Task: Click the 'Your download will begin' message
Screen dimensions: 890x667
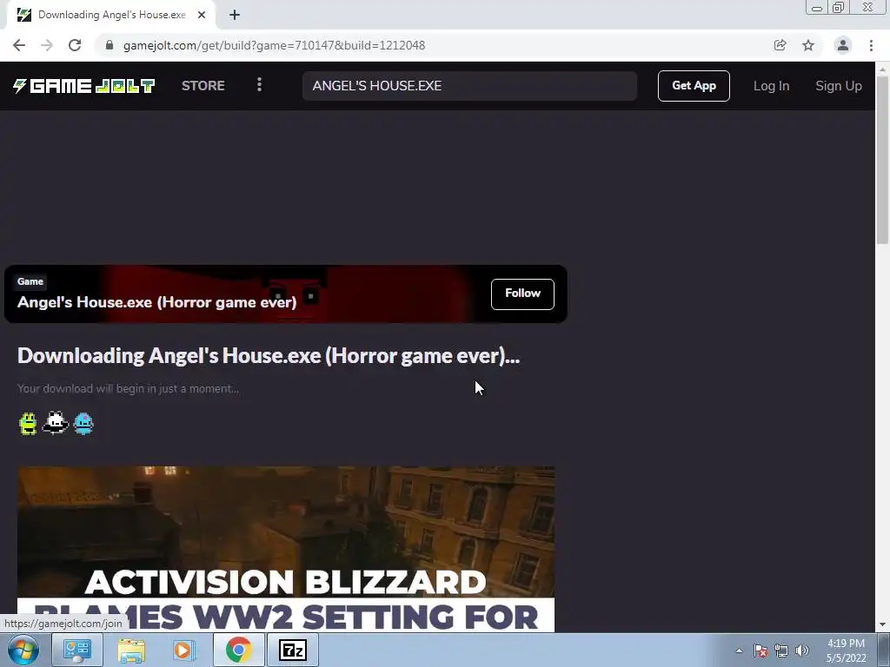Action: 128,388
